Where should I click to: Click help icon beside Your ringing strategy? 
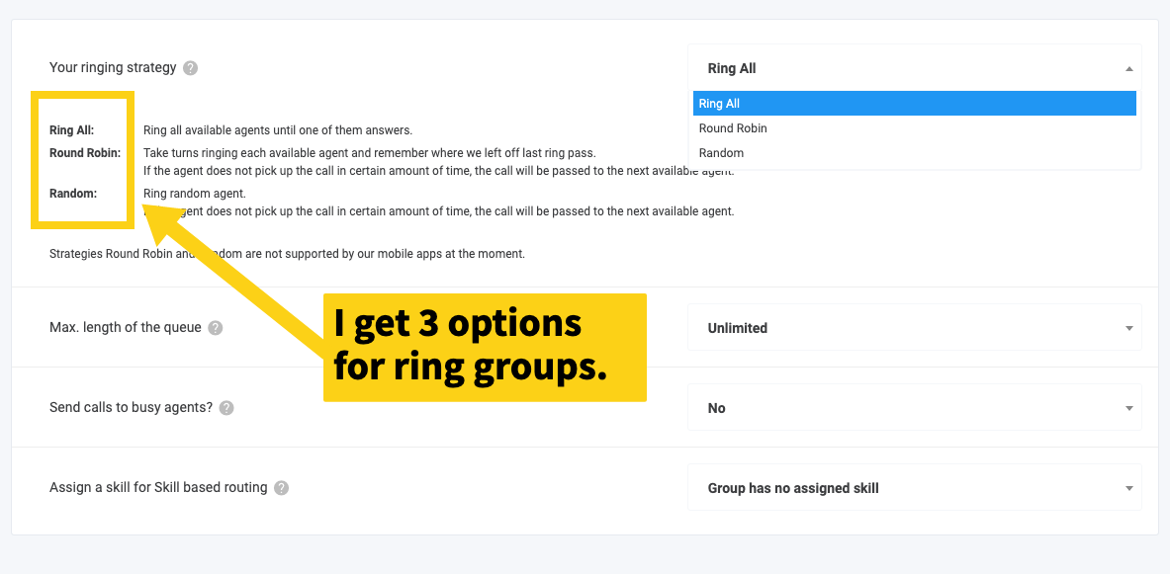point(191,68)
